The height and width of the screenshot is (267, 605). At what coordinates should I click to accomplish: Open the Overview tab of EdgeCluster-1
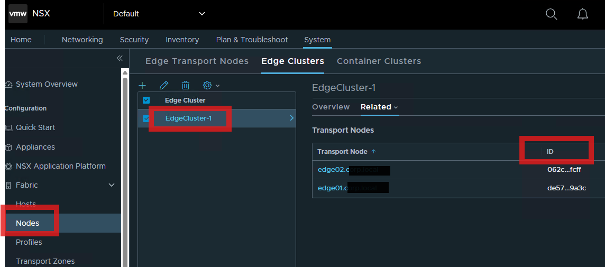click(331, 107)
